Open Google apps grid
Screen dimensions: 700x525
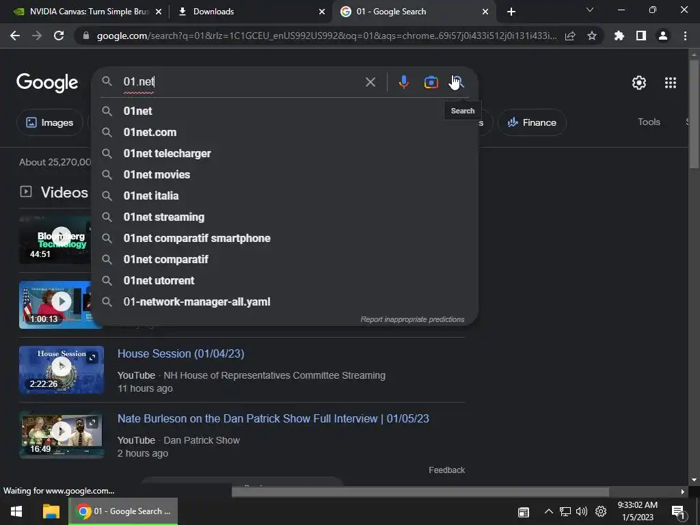[x=670, y=83]
